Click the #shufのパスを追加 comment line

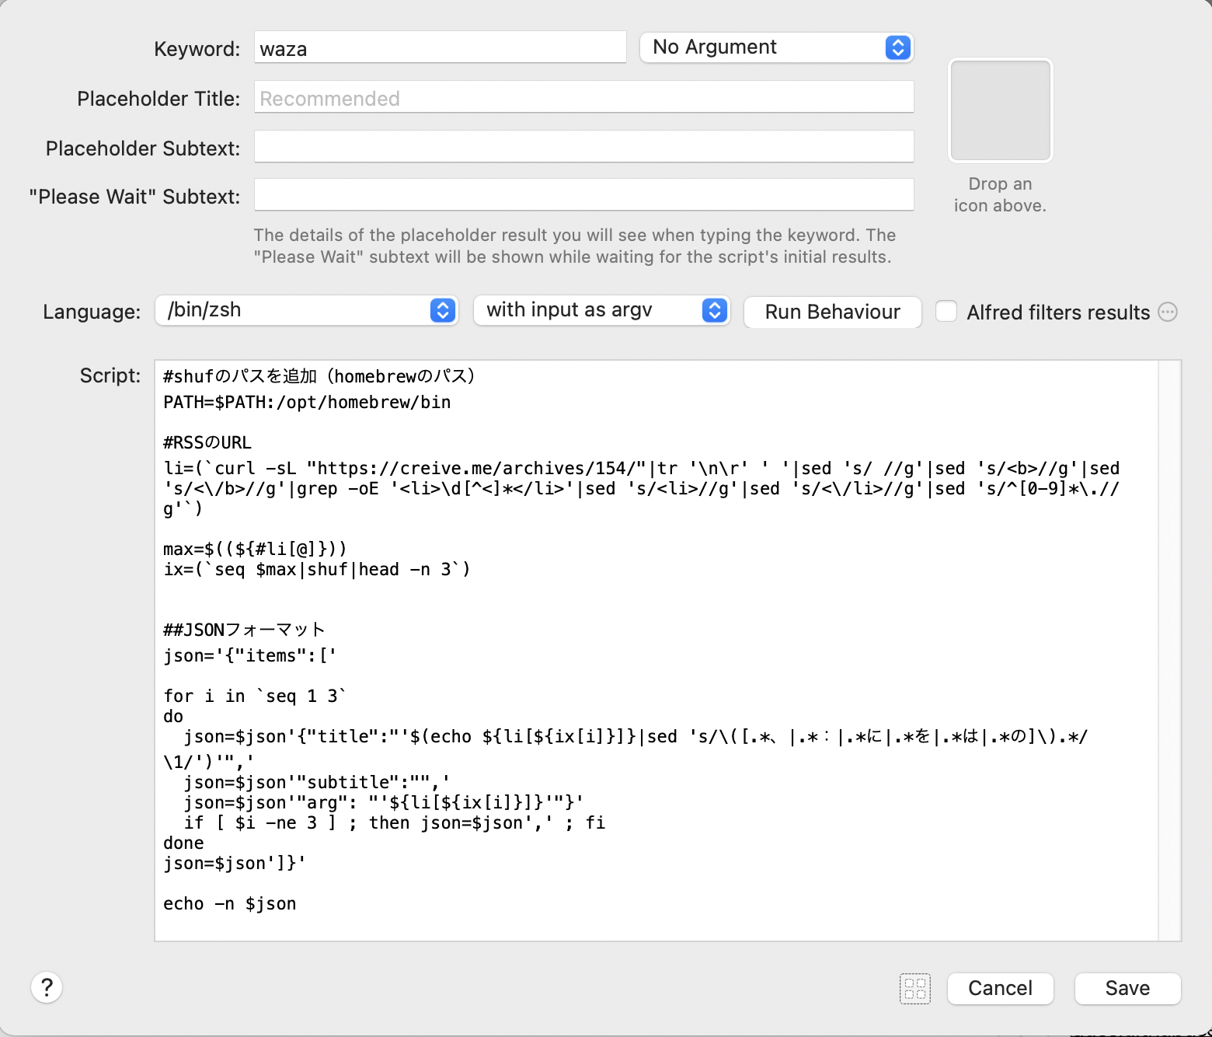click(319, 376)
